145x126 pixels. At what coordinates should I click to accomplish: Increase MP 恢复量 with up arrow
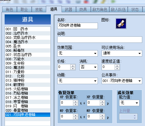click(102, 115)
